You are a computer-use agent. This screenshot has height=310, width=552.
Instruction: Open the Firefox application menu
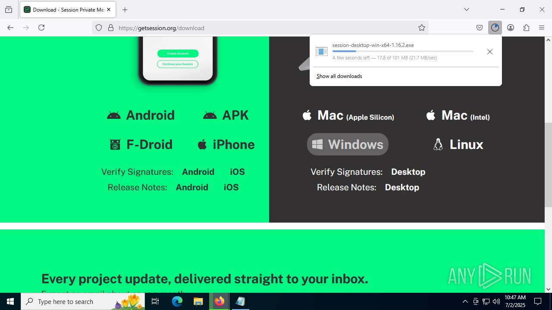click(542, 28)
